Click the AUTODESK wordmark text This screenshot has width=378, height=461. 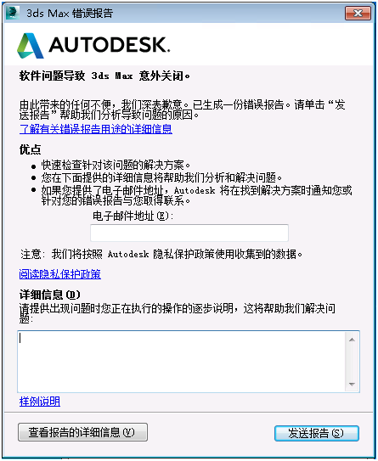110,45
